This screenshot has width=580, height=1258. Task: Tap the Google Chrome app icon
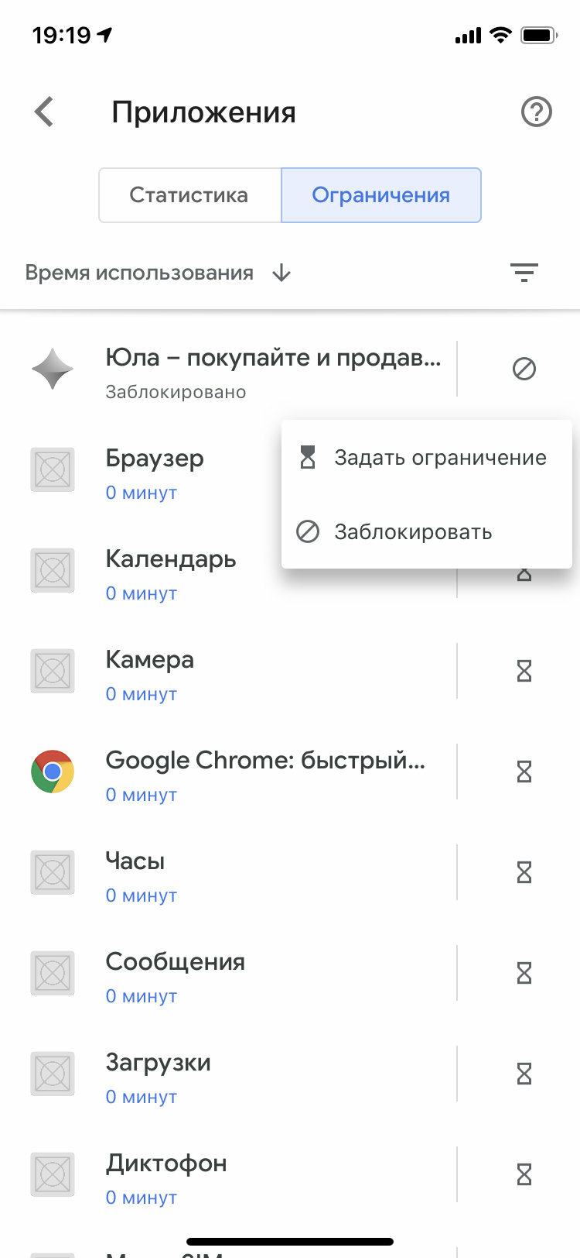(x=53, y=772)
